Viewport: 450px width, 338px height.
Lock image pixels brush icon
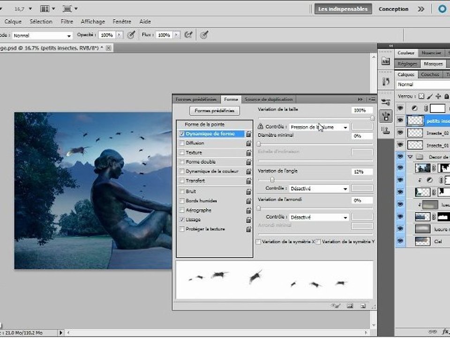[430, 96]
